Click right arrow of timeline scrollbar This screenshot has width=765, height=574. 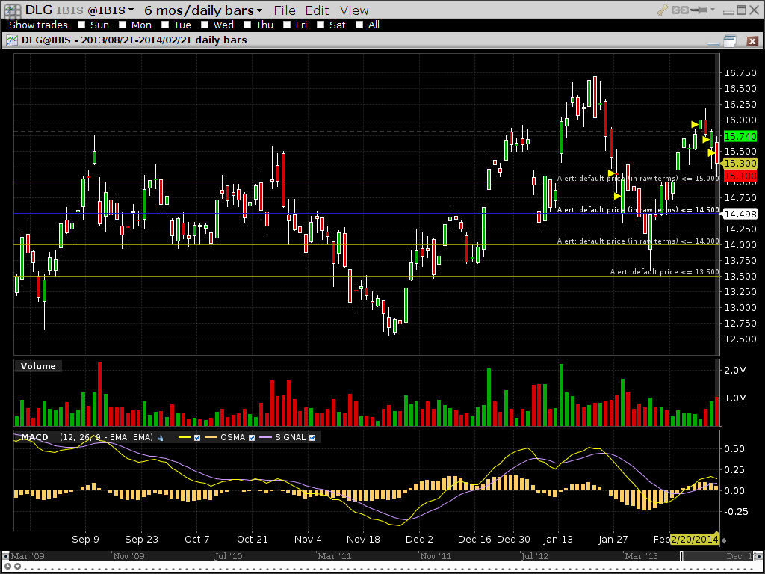click(x=758, y=556)
